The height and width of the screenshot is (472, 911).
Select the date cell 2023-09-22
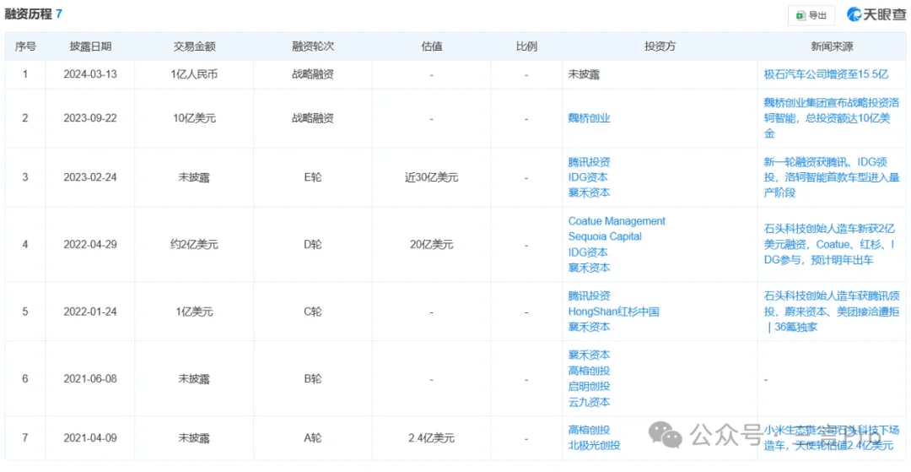90,118
